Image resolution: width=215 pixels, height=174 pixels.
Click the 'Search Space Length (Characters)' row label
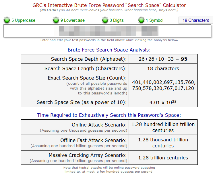(86, 68)
